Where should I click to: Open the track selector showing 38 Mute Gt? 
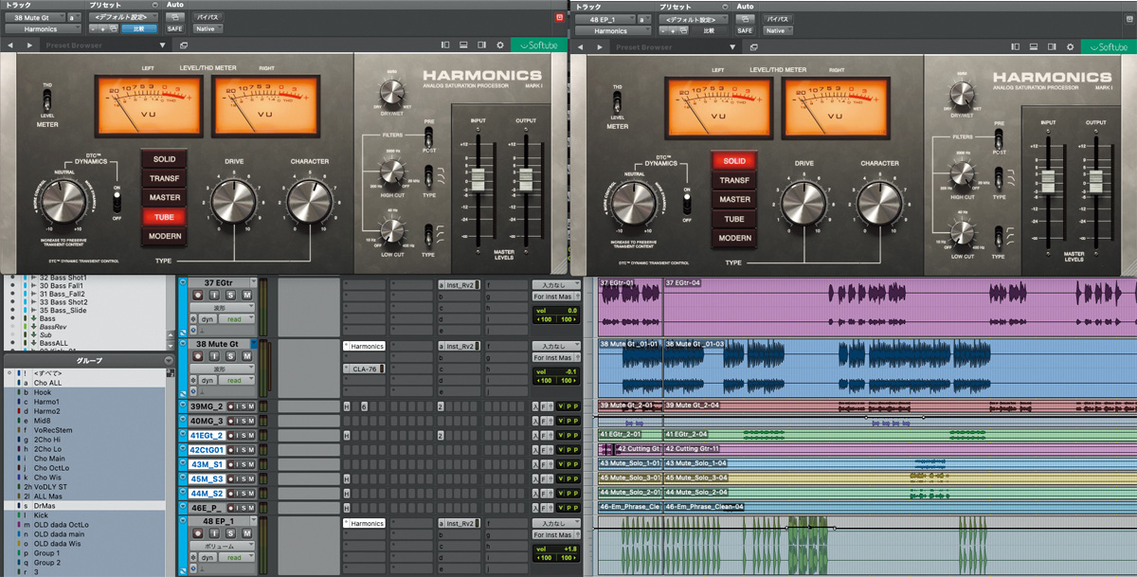[34, 17]
